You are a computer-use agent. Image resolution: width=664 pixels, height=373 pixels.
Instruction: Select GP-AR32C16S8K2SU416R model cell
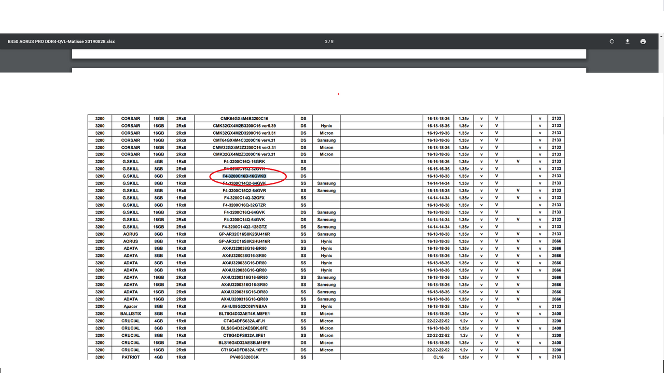244,234
